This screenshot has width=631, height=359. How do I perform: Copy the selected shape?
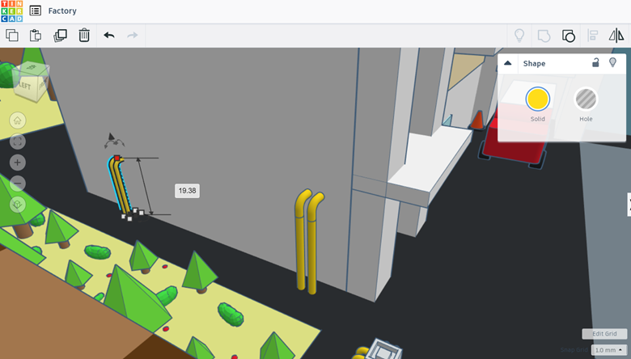12,36
